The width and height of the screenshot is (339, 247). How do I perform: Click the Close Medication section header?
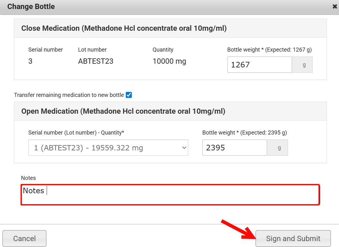[124, 28]
